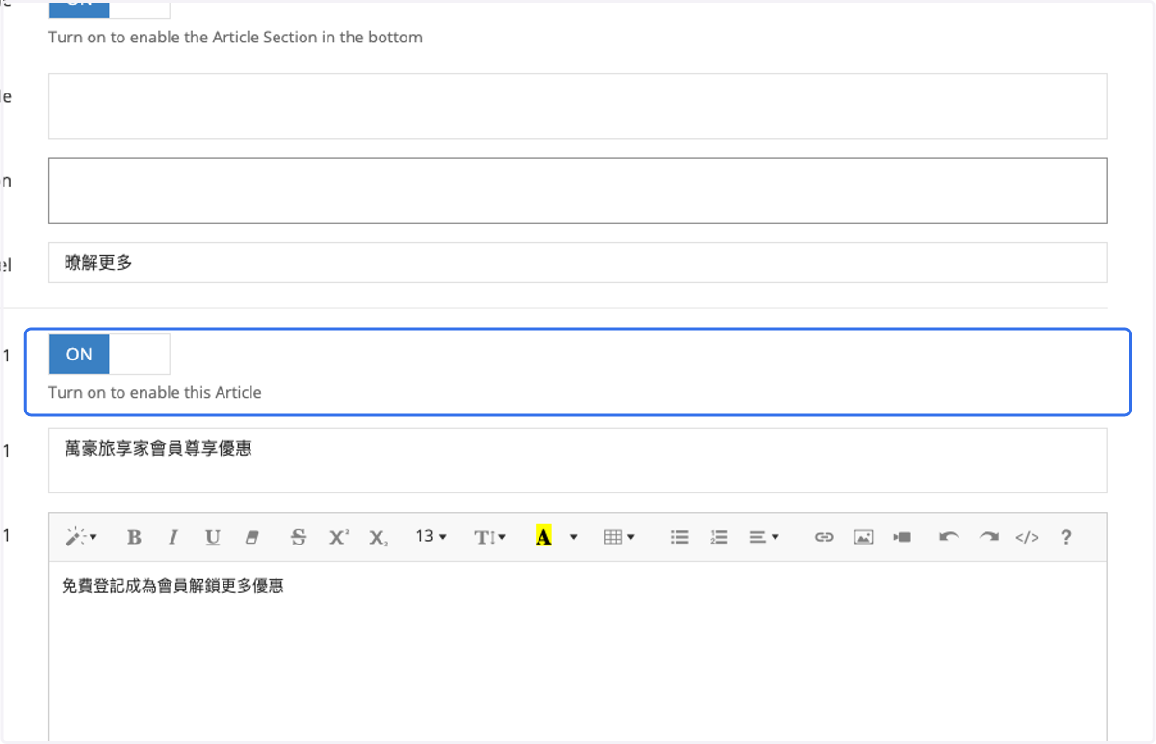Toggle strikethrough formatting

[x=299, y=537]
